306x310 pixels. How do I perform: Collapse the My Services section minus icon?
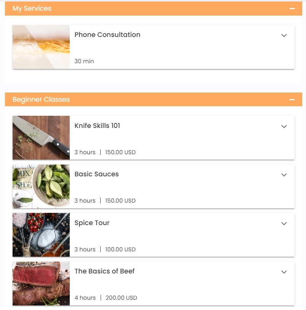[x=292, y=8]
